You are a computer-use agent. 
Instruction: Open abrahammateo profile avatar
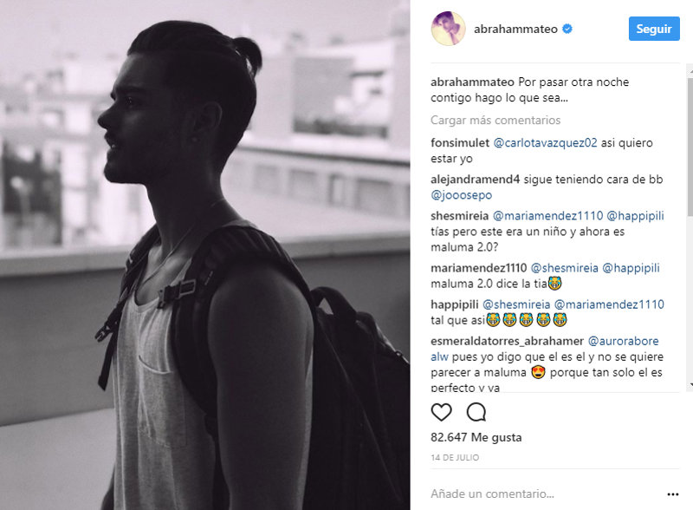click(448, 29)
